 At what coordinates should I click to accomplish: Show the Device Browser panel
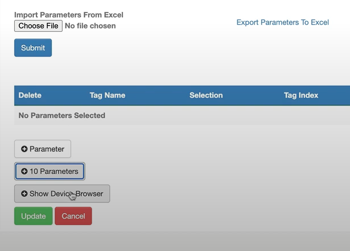coord(62,194)
